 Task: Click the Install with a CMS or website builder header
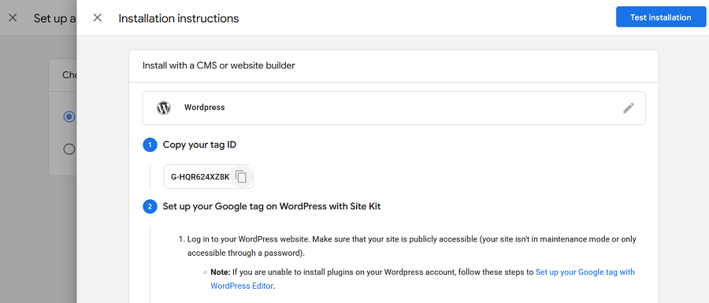(x=219, y=65)
